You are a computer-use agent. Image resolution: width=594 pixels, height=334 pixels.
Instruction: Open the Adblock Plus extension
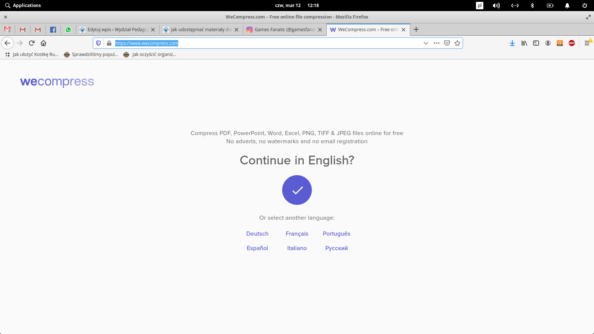pos(572,43)
